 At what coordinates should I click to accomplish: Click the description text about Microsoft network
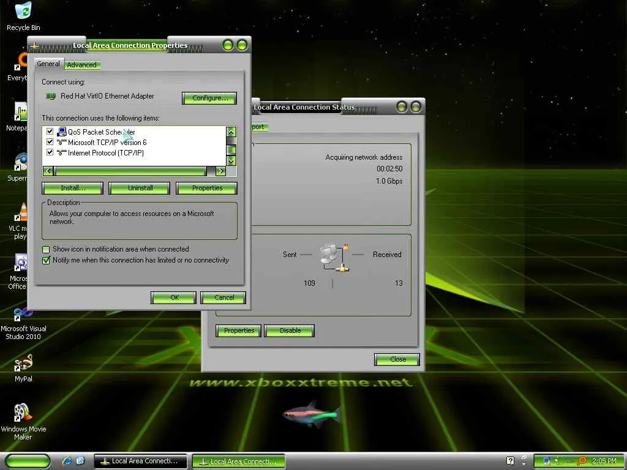click(132, 217)
